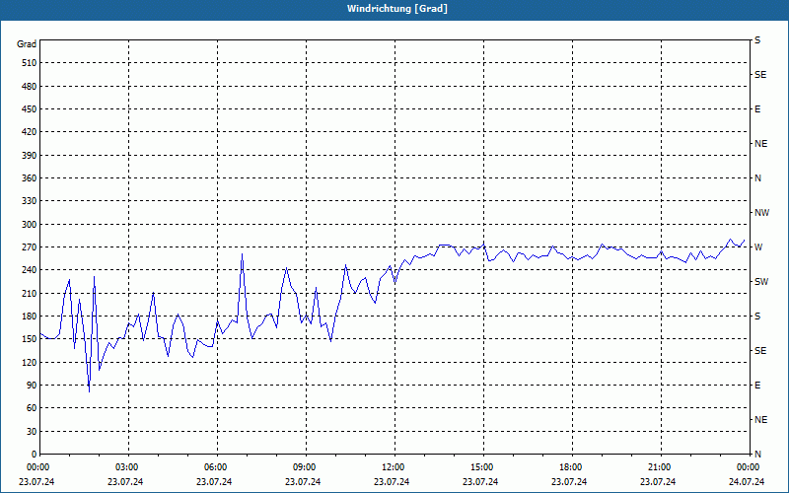Select the 270 label on the left axis

[x=27, y=247]
